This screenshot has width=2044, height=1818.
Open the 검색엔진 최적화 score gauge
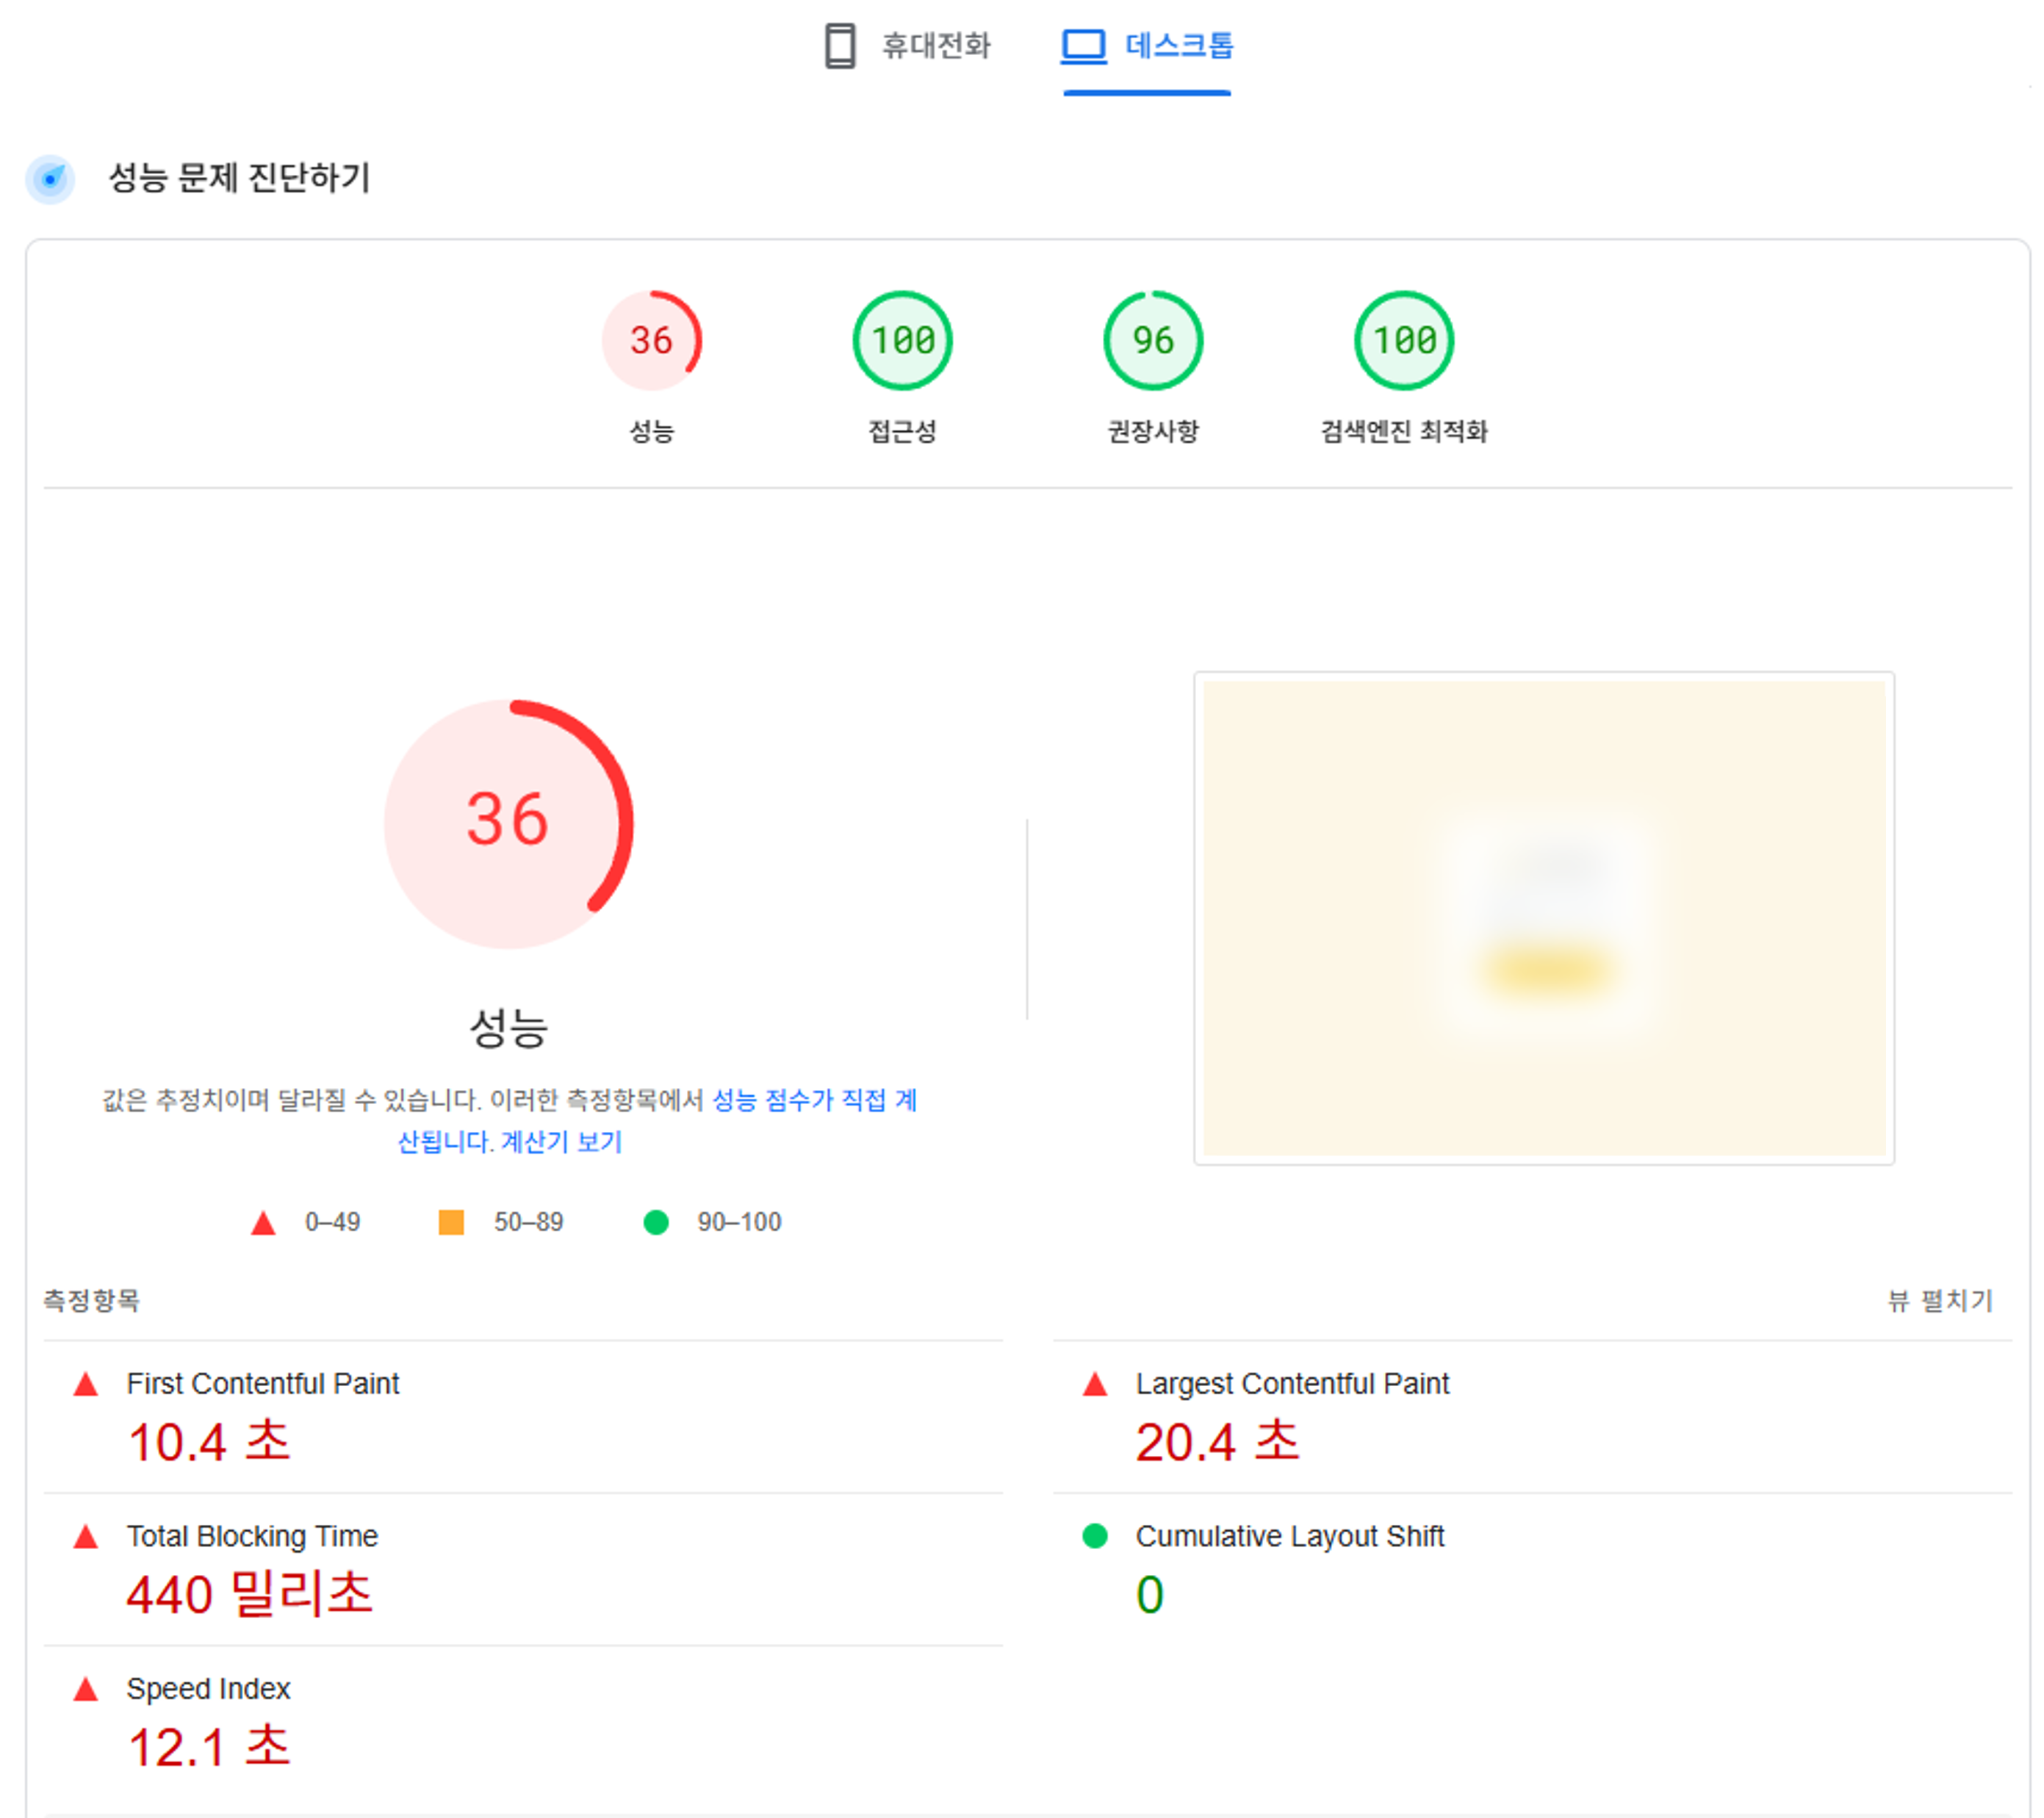[1403, 340]
